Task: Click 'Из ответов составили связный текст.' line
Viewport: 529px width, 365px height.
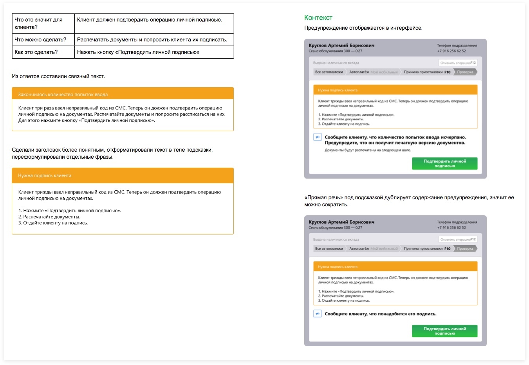Action: click(x=58, y=76)
